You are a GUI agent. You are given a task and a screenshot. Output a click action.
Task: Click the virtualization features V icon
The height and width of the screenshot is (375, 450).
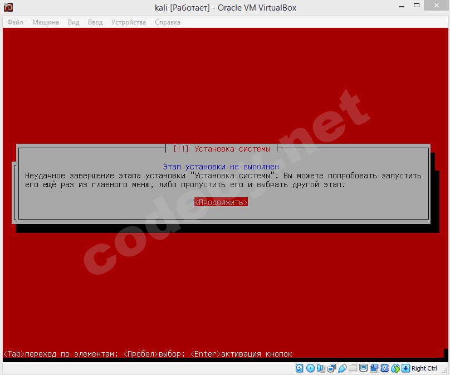385,368
